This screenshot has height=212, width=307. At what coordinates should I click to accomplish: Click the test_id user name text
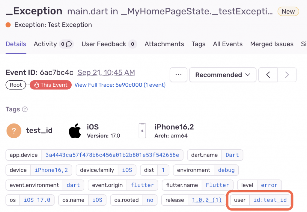39,130
